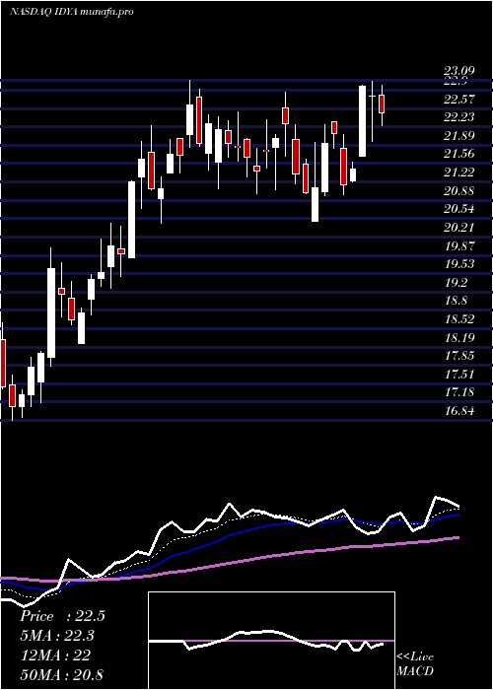This screenshot has width=493, height=690.
Task: Click the 21.22 price axis label
Action: [x=458, y=172]
